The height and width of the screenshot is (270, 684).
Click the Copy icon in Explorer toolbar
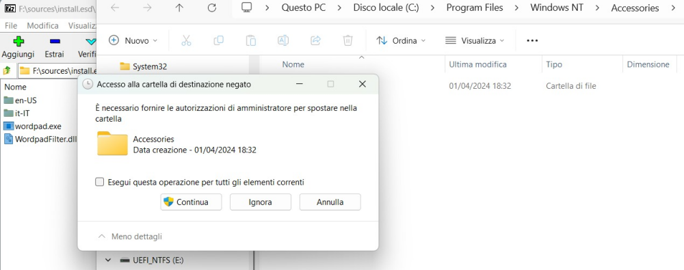point(219,40)
